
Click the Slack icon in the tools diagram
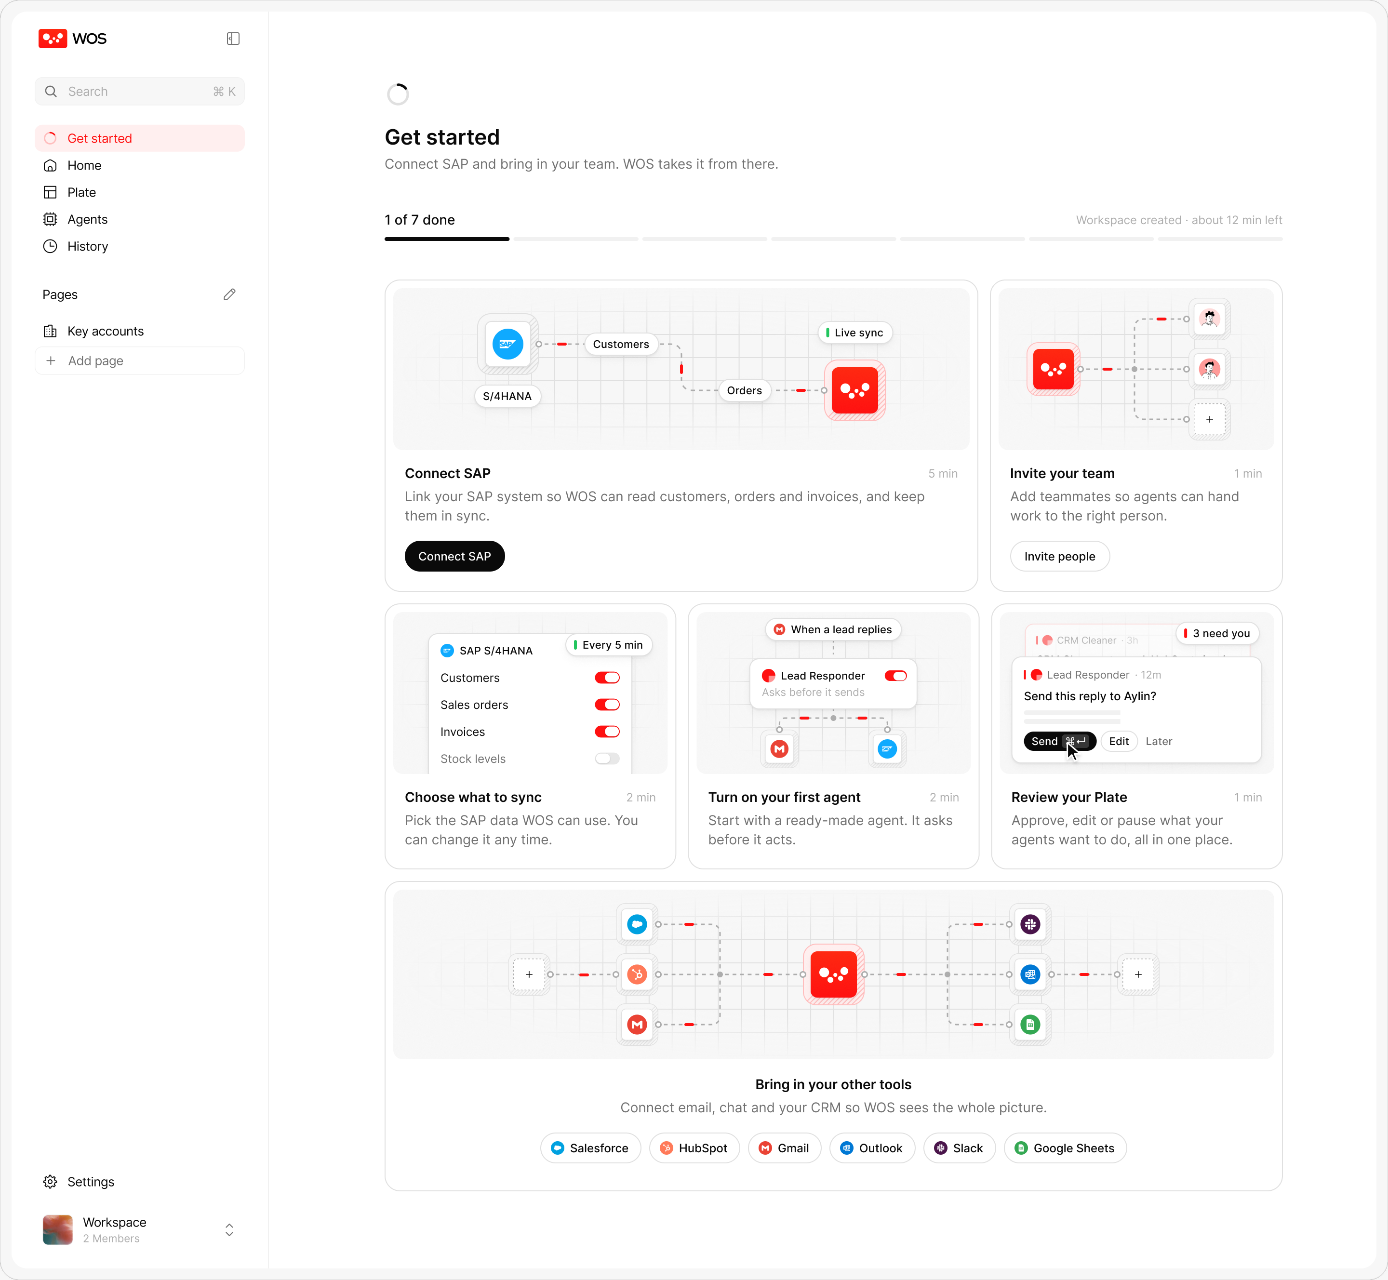(x=1030, y=924)
